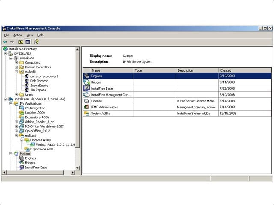Screen dimensions: 274x205
Task: Expand the Adobe_Reader_8_en node
Action: click(16, 122)
